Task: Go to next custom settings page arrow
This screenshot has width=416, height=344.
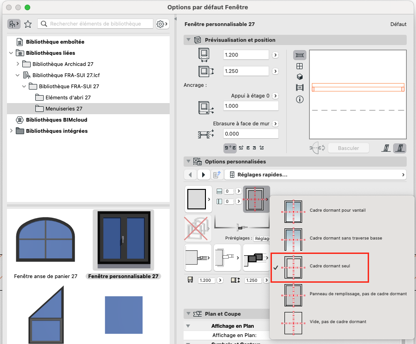Action: point(204,175)
